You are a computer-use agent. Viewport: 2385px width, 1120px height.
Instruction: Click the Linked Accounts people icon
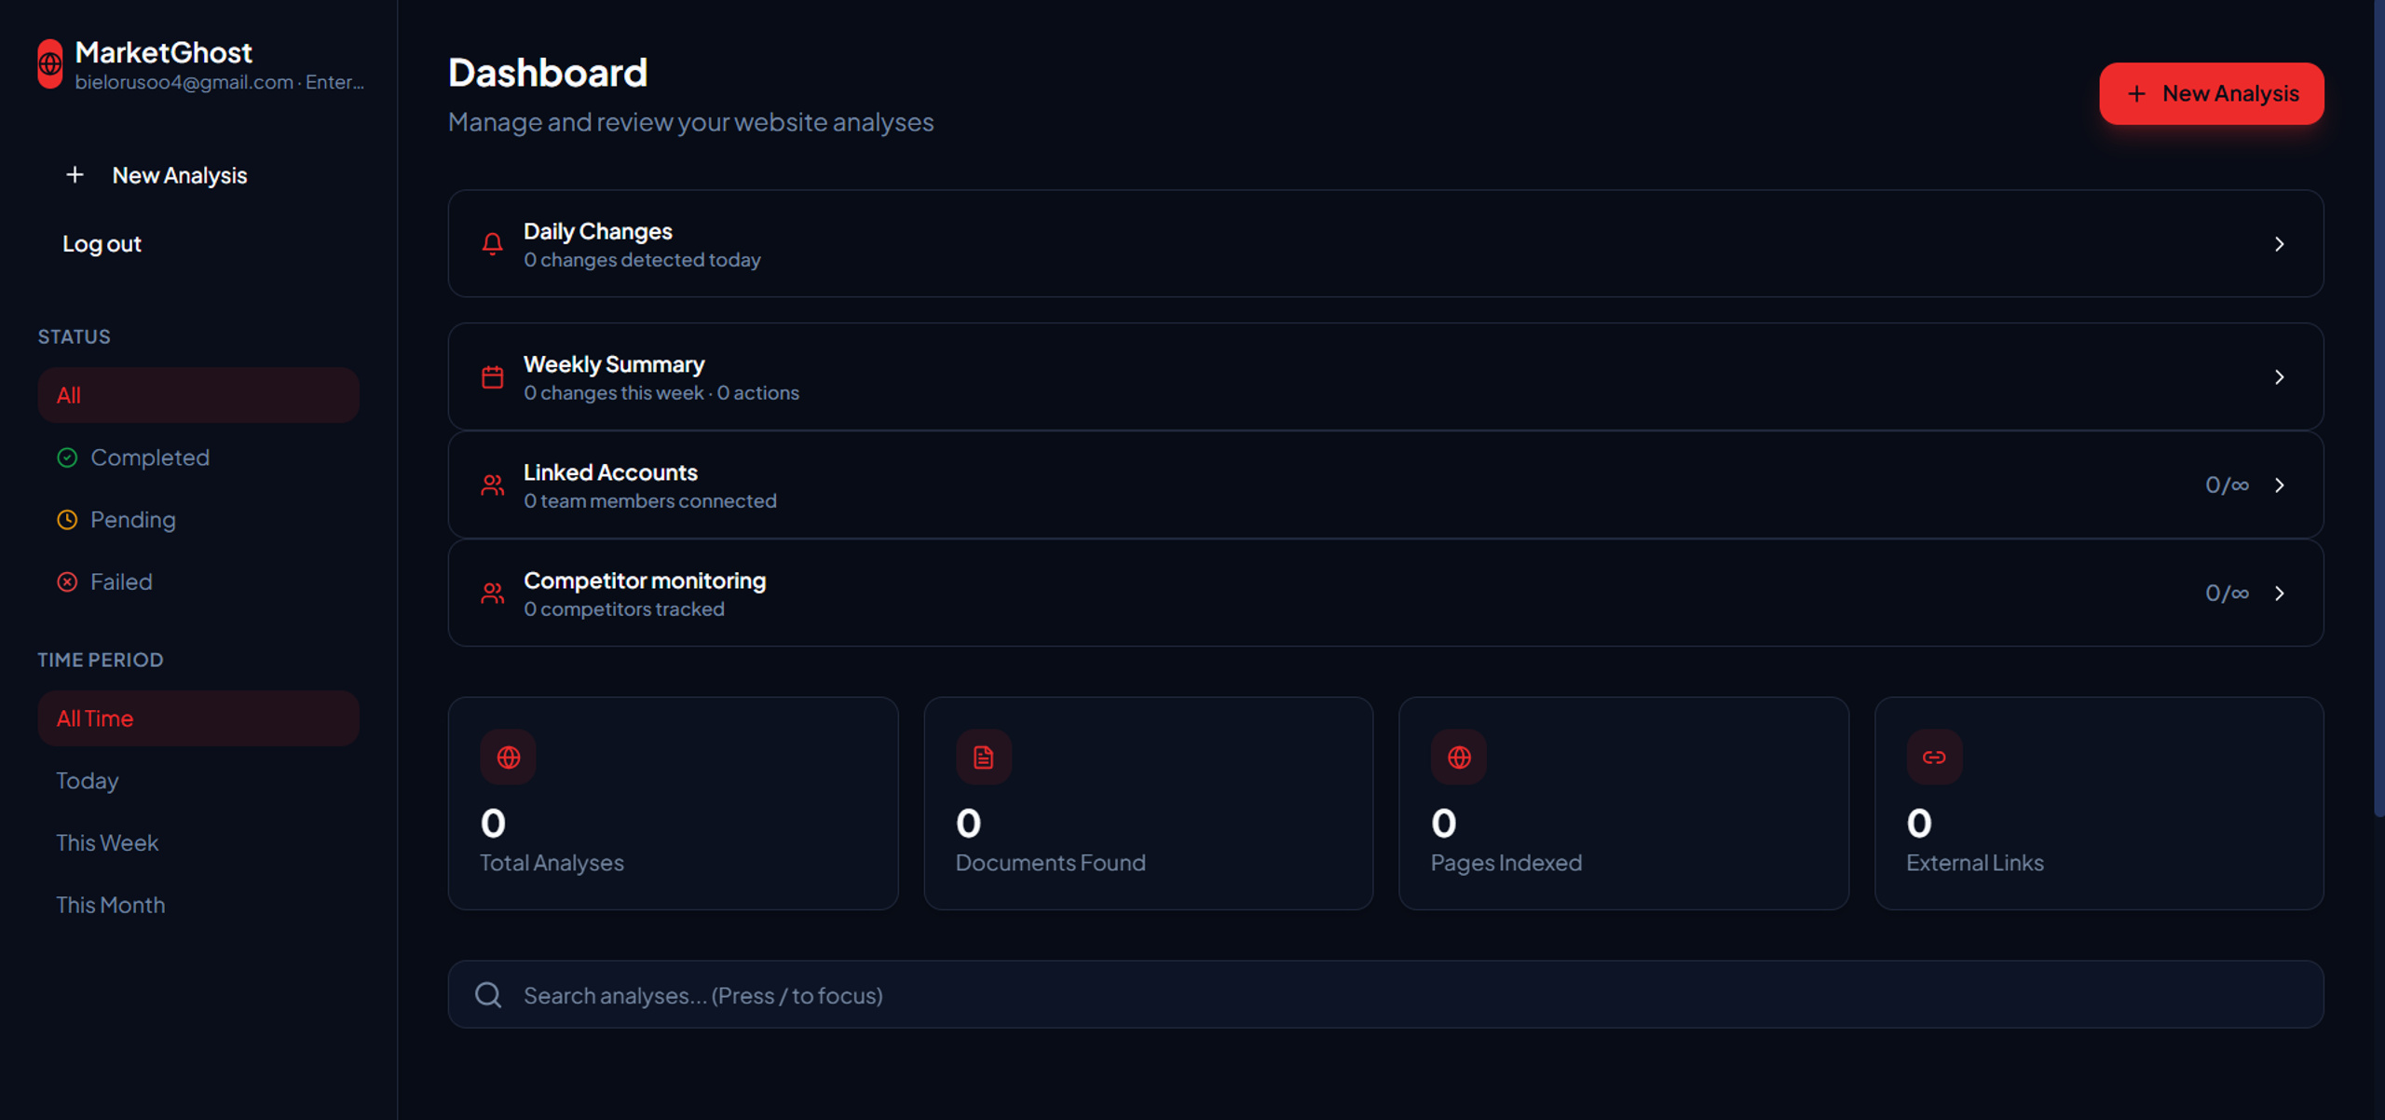492,485
